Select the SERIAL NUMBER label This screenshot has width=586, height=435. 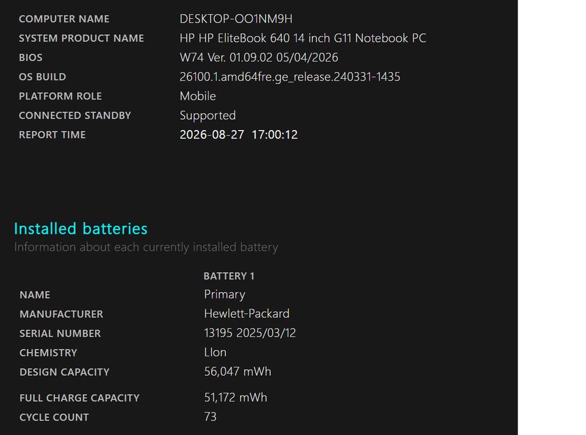pos(60,334)
